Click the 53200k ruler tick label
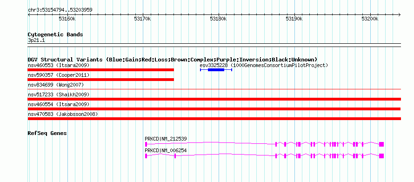This screenshot has height=182, width=414. (x=370, y=19)
